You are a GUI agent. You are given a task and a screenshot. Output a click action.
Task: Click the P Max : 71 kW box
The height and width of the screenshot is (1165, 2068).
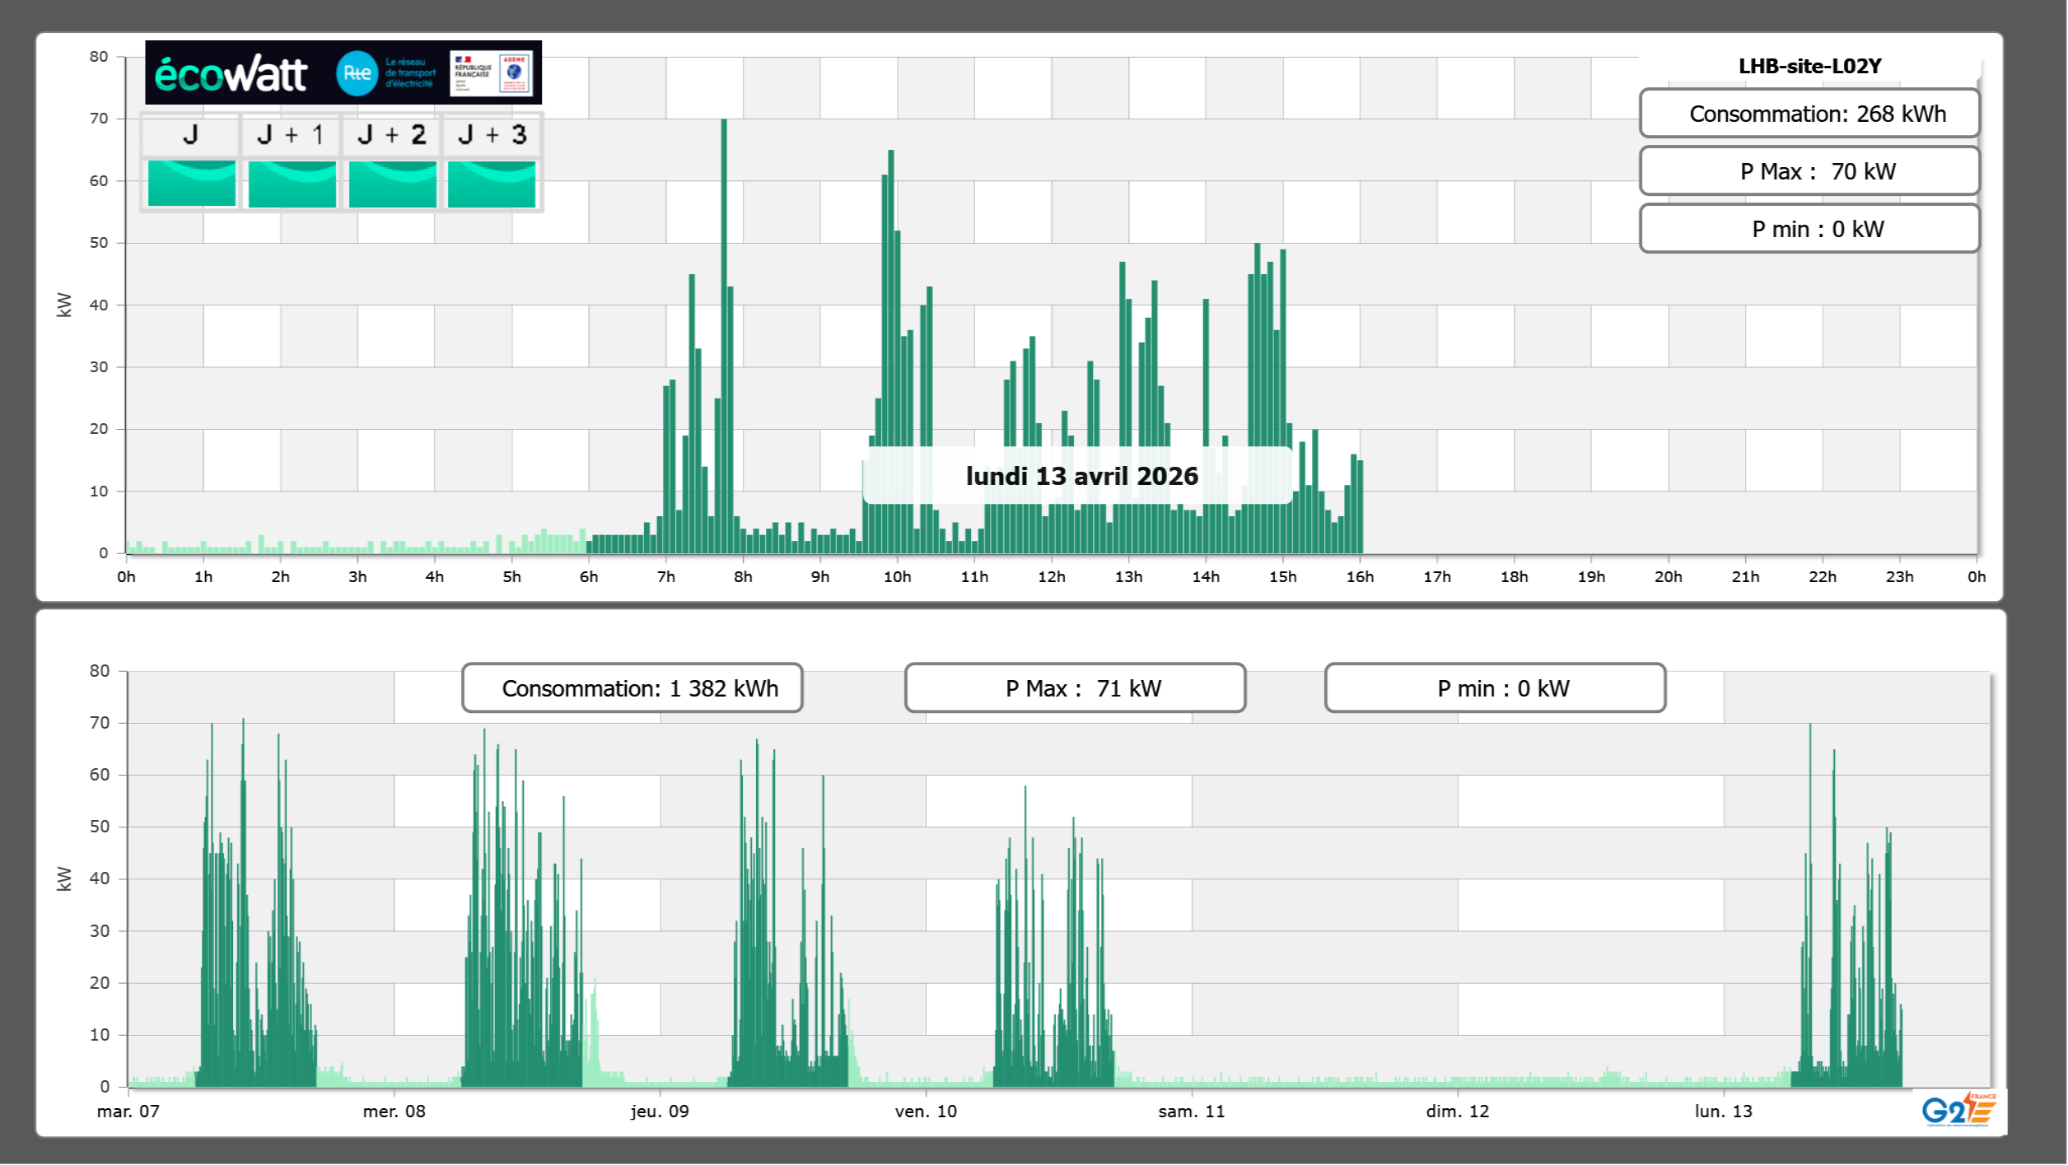pos(1075,688)
